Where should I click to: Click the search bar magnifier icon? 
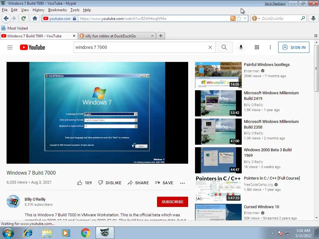click(x=303, y=18)
